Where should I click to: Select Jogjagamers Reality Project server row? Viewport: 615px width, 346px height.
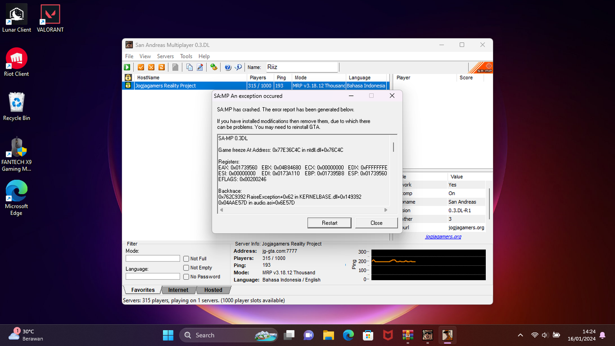point(255,86)
